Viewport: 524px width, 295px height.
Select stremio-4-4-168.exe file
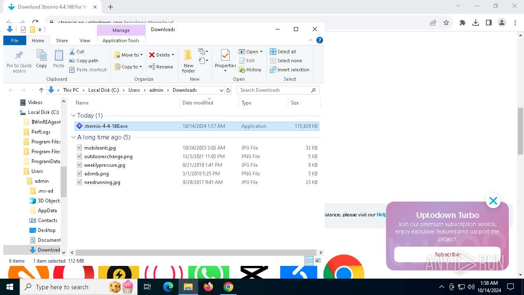(196, 126)
